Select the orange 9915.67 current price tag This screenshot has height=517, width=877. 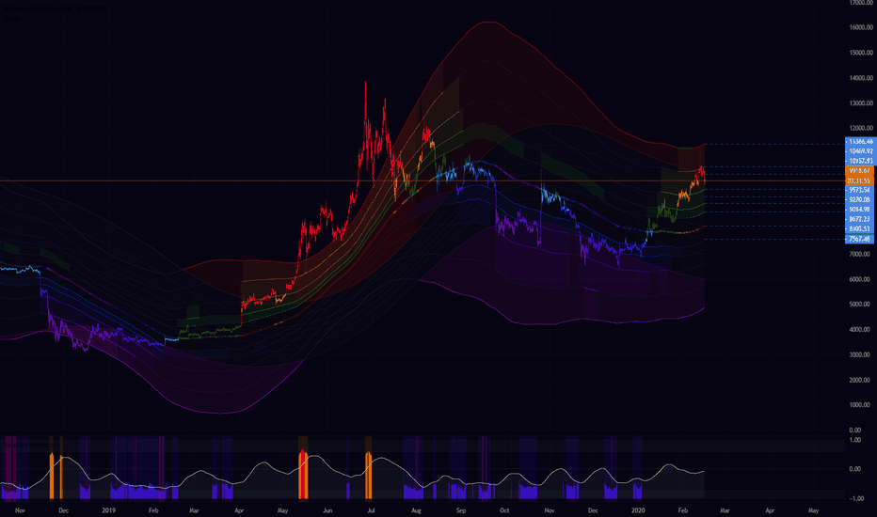(860, 170)
